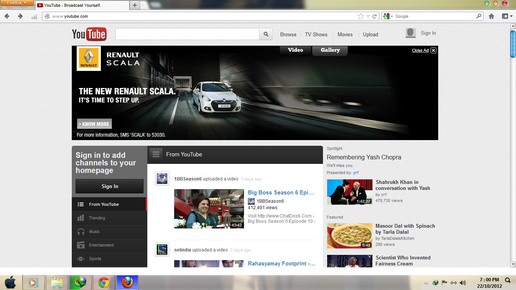The width and height of the screenshot is (516, 290).
Task: Click the taskbar clock showing 7:00 PM
Action: point(489,282)
